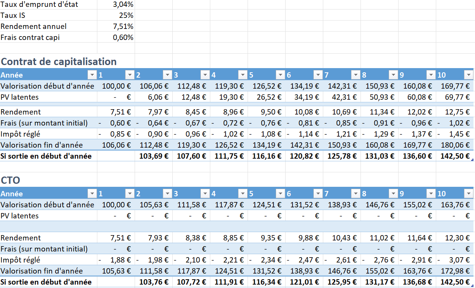The image size is (475, 288).
Task: Open column 3 filter arrow in the CTO table
Action: (x=205, y=194)
